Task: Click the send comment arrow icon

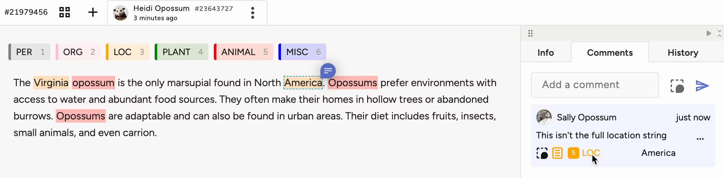Action: coord(702,85)
